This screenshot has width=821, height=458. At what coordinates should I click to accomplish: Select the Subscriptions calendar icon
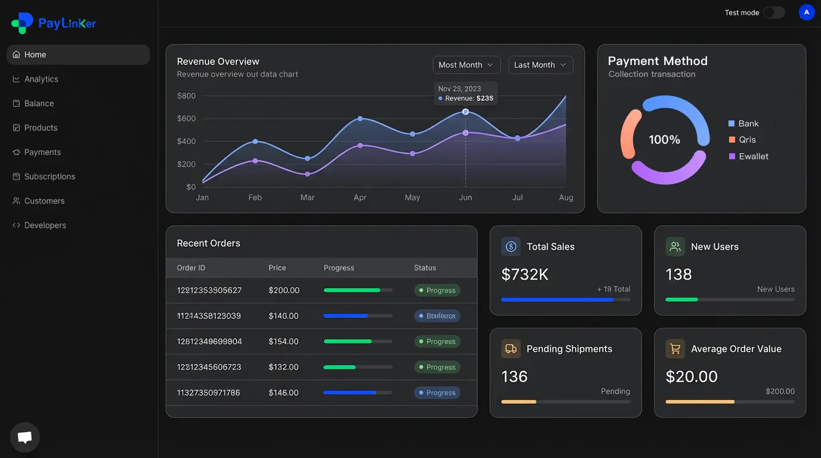click(16, 177)
